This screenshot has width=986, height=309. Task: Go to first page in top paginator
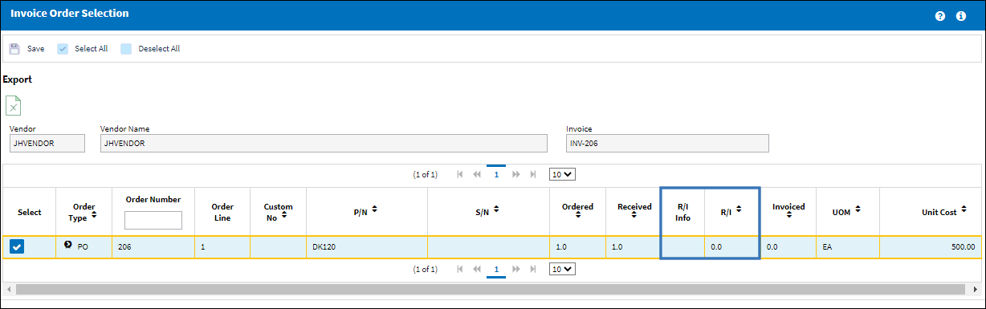pos(460,174)
